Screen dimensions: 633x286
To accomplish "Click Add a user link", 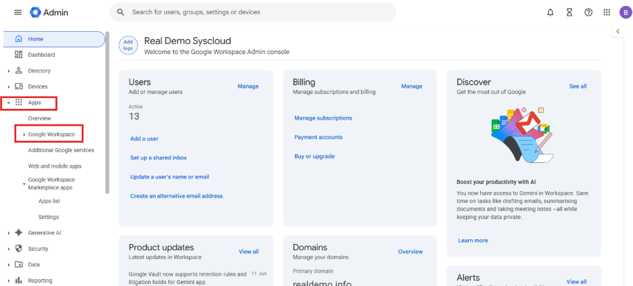I will tap(144, 139).
